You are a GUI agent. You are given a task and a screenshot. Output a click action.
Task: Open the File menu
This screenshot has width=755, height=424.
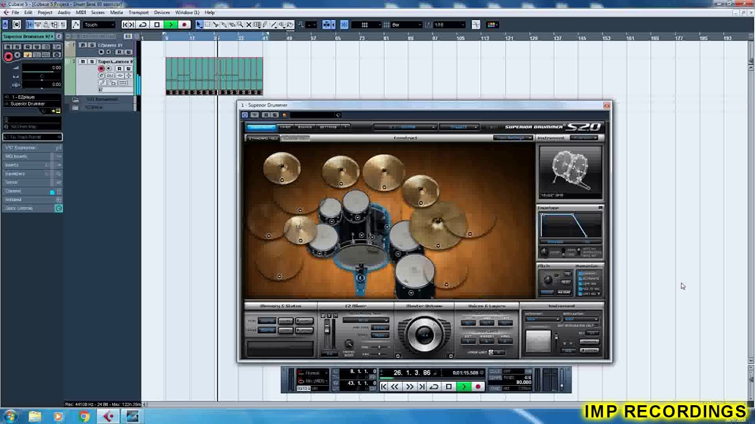(x=15, y=12)
